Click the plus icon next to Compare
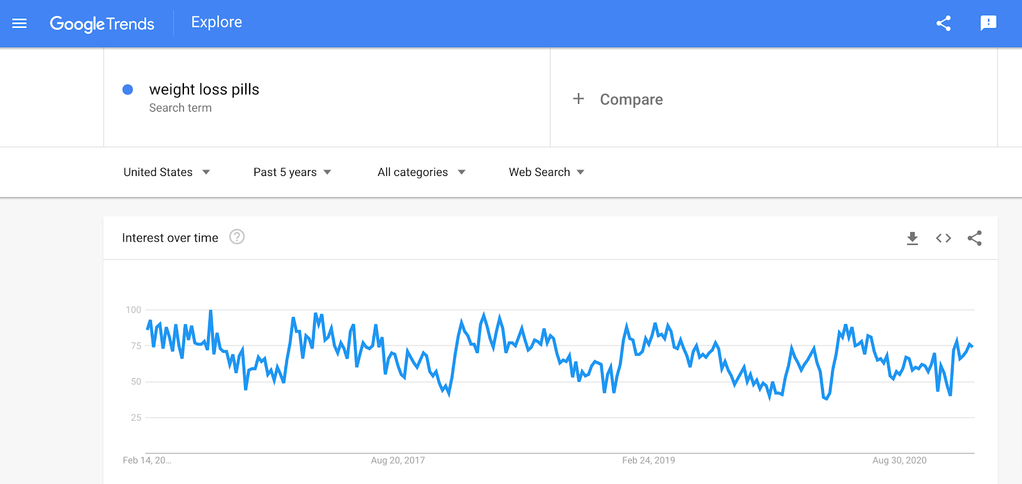This screenshot has width=1022, height=484. (x=579, y=99)
